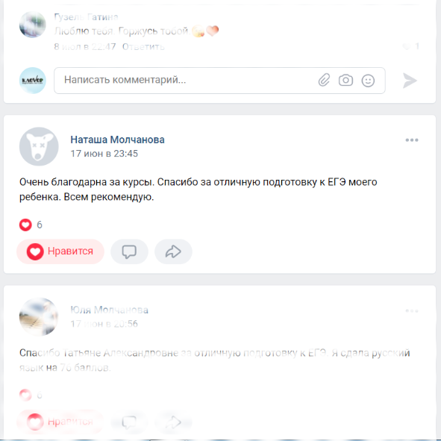
Task: Attach a file using the paperclip icon
Action: [x=324, y=80]
